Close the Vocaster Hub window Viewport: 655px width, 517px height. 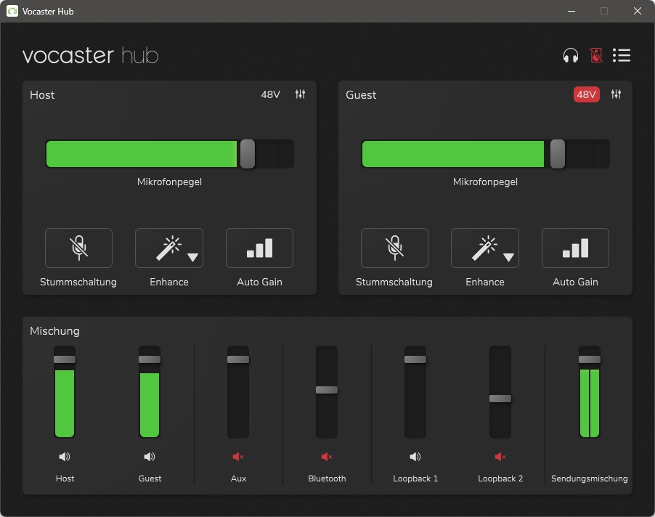point(638,12)
